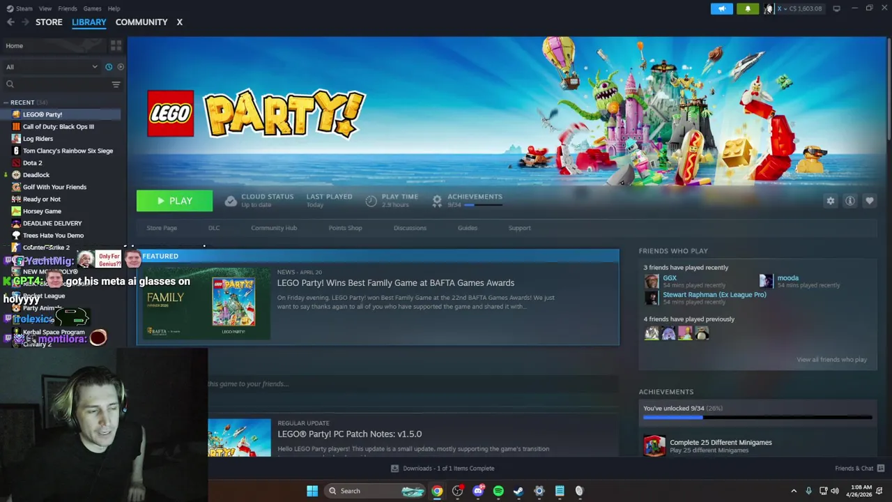
Task: Open the Friends menu
Action: pos(68,8)
